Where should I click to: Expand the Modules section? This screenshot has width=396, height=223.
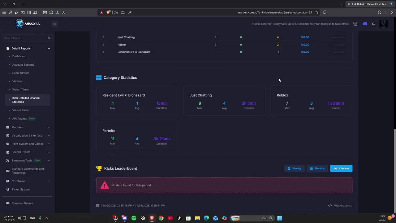click(28, 127)
